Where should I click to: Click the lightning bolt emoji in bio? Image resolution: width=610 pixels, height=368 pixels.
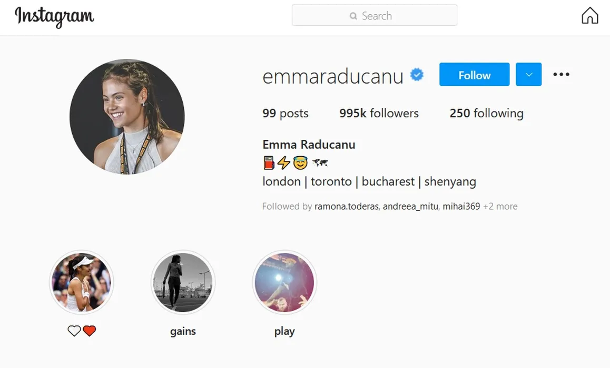[x=283, y=162]
